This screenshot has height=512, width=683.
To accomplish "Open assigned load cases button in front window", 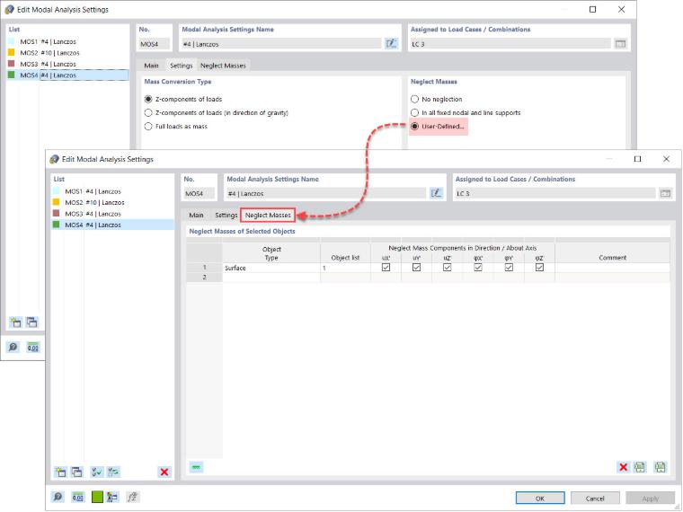I will tap(665, 193).
